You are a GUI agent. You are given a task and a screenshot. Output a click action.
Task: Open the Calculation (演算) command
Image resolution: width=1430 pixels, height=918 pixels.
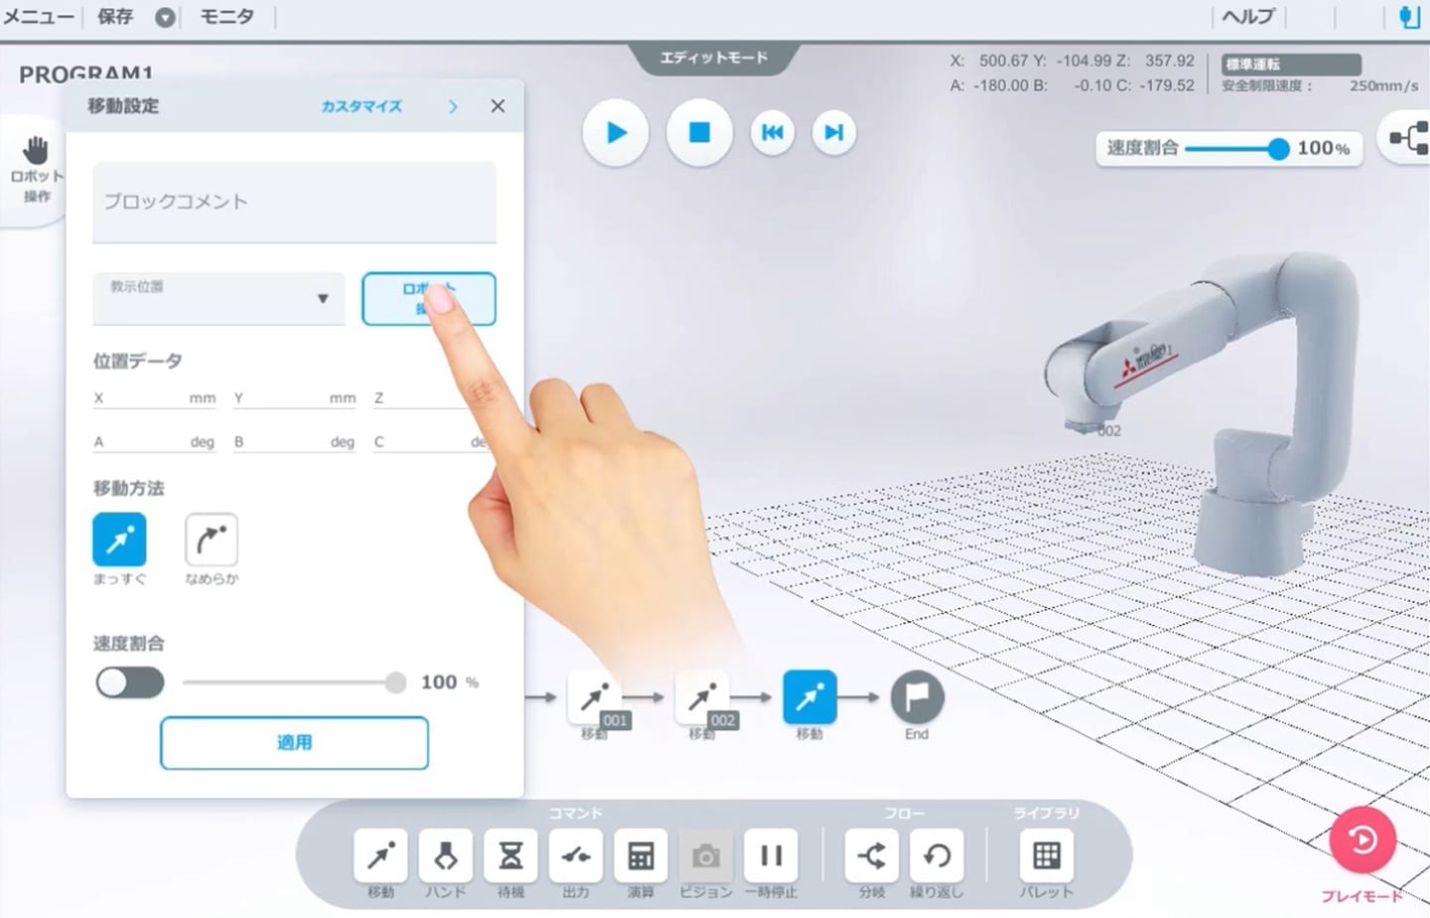(x=641, y=855)
